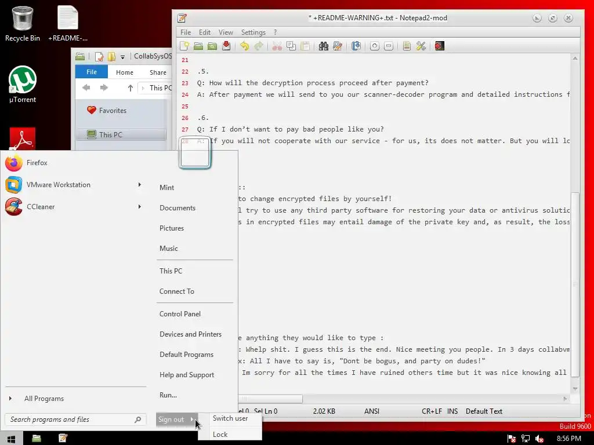This screenshot has width=594, height=445.
Task: Click Run... in the Start menu
Action: (168, 395)
